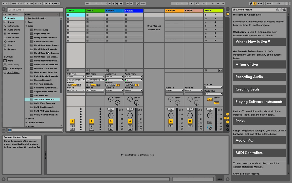This screenshot has width=292, height=183.
Task: Enable MIDI map mode switch
Action: [x=269, y=4]
